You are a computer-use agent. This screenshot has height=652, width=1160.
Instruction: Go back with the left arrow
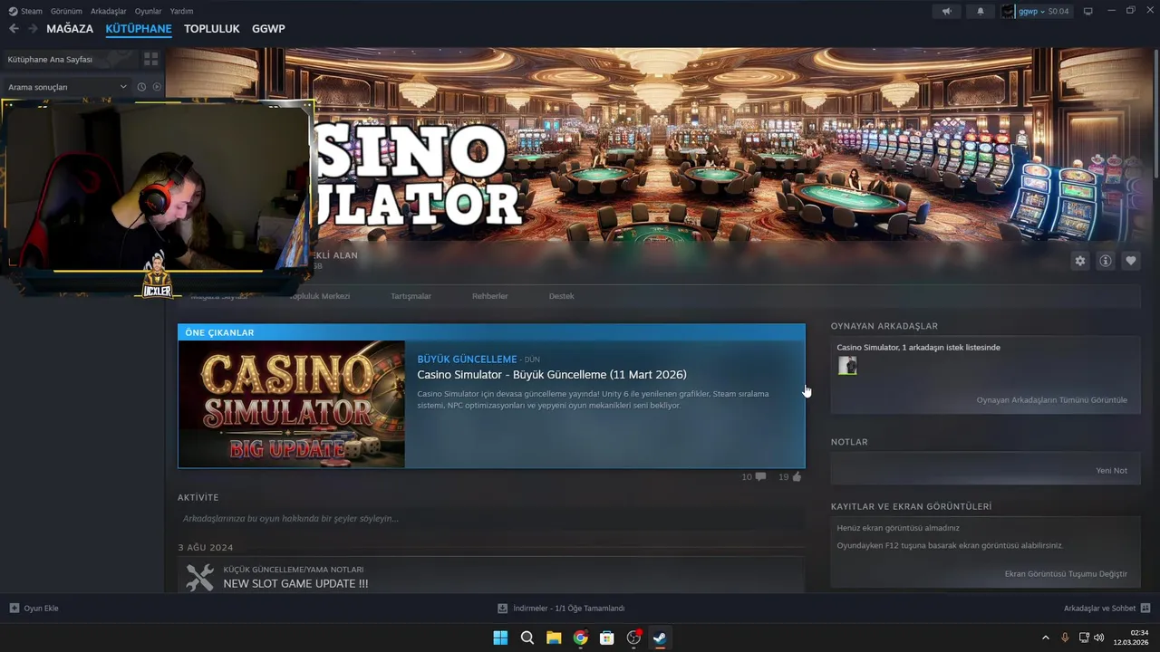14,29
